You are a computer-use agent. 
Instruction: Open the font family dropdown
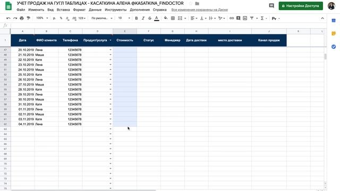(102, 19)
